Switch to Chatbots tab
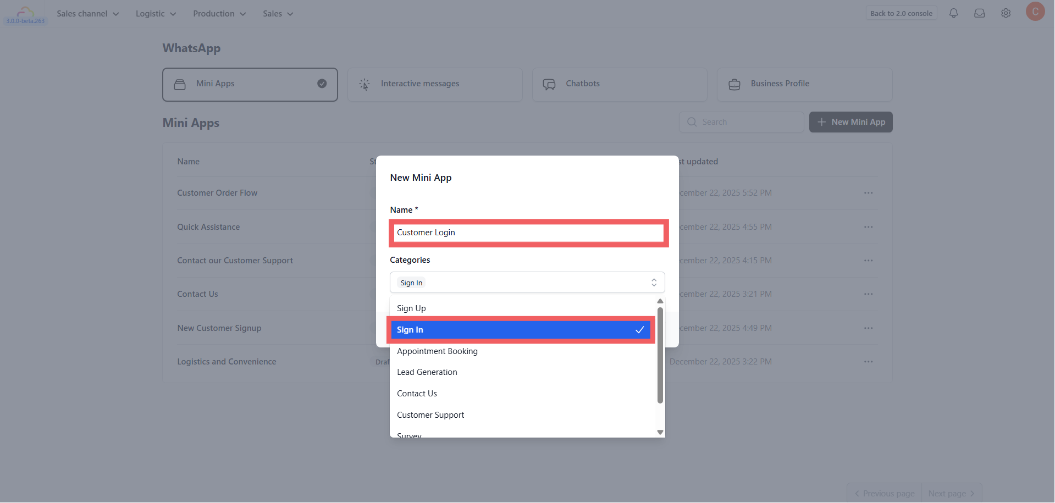Screen dimensions: 1055x503 pos(620,85)
